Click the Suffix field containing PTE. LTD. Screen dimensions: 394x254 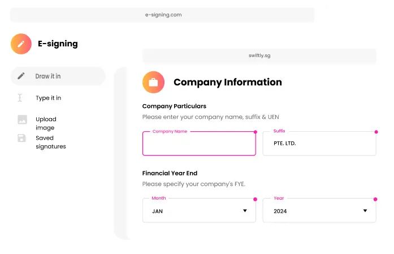coord(319,144)
